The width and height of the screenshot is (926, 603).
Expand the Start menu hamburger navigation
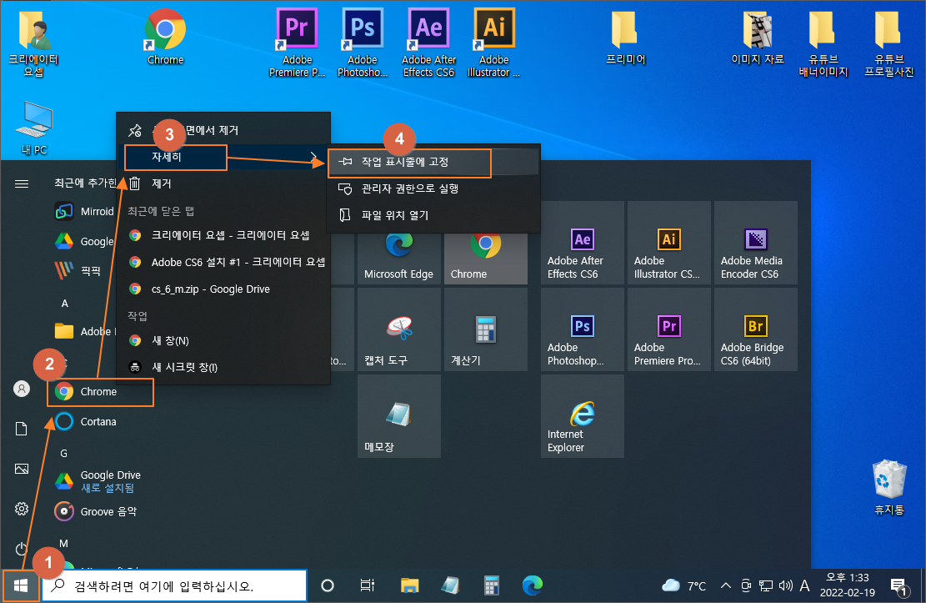pos(22,183)
